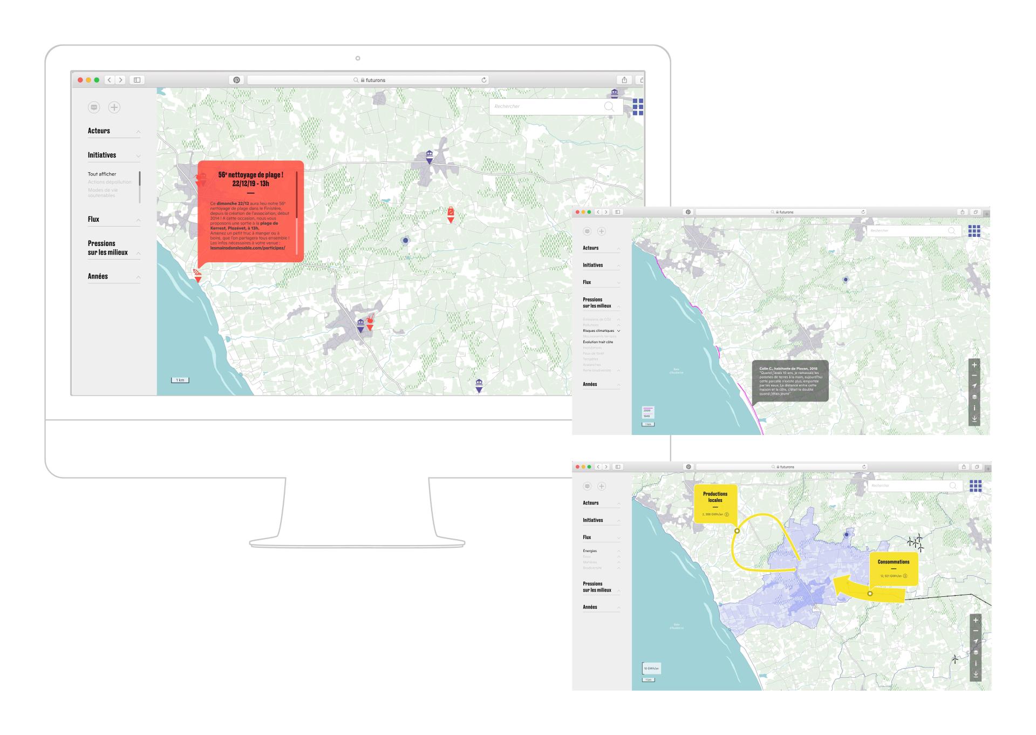
Task: Click the info icon in the Consommations yellow box
Action: point(905,576)
